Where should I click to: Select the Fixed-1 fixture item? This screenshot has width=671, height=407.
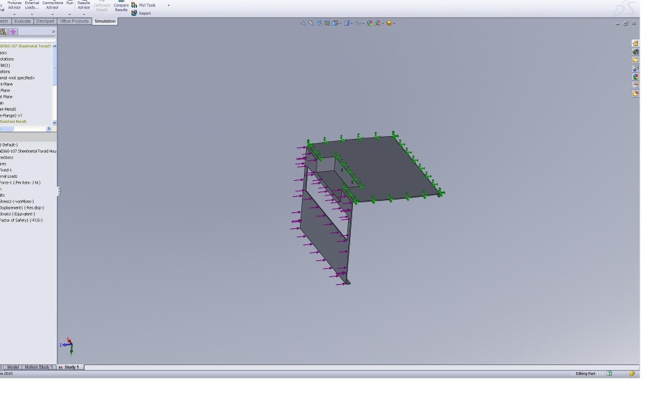6,170
